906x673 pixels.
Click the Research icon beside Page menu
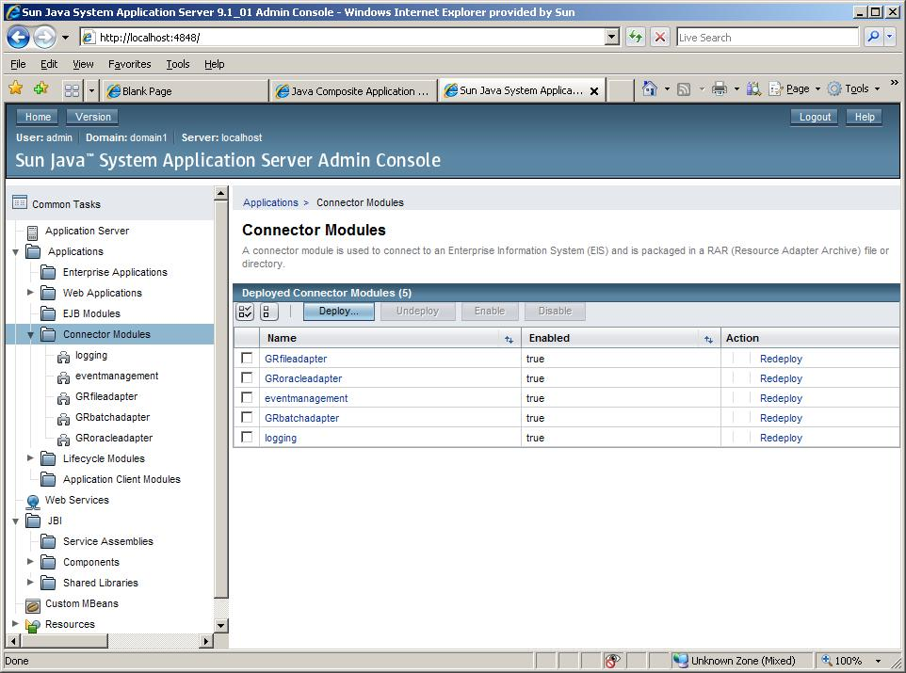click(x=753, y=88)
